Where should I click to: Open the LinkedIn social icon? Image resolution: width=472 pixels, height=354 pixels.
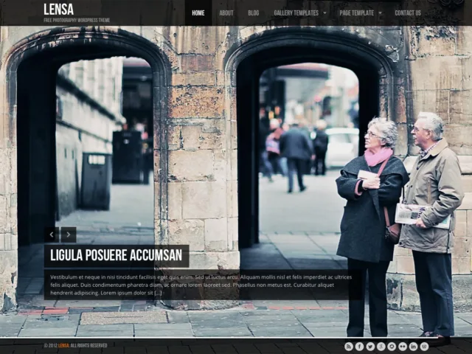click(414, 347)
